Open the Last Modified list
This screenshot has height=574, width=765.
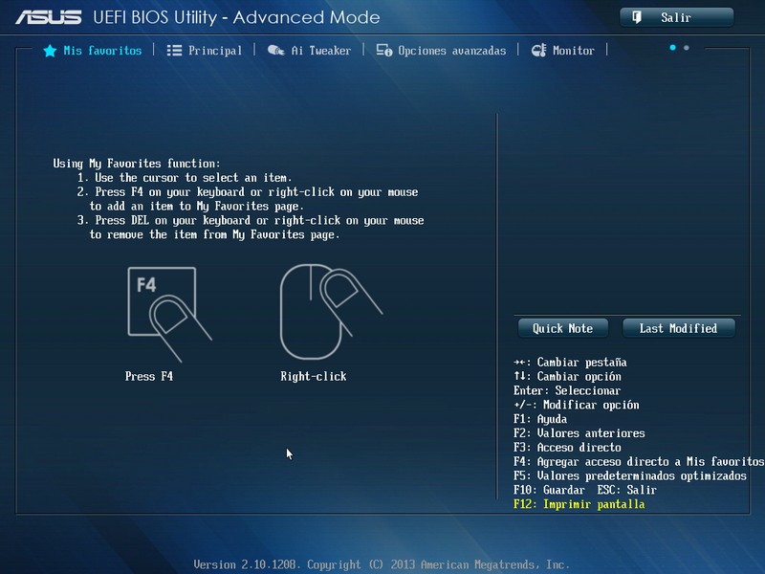click(679, 328)
